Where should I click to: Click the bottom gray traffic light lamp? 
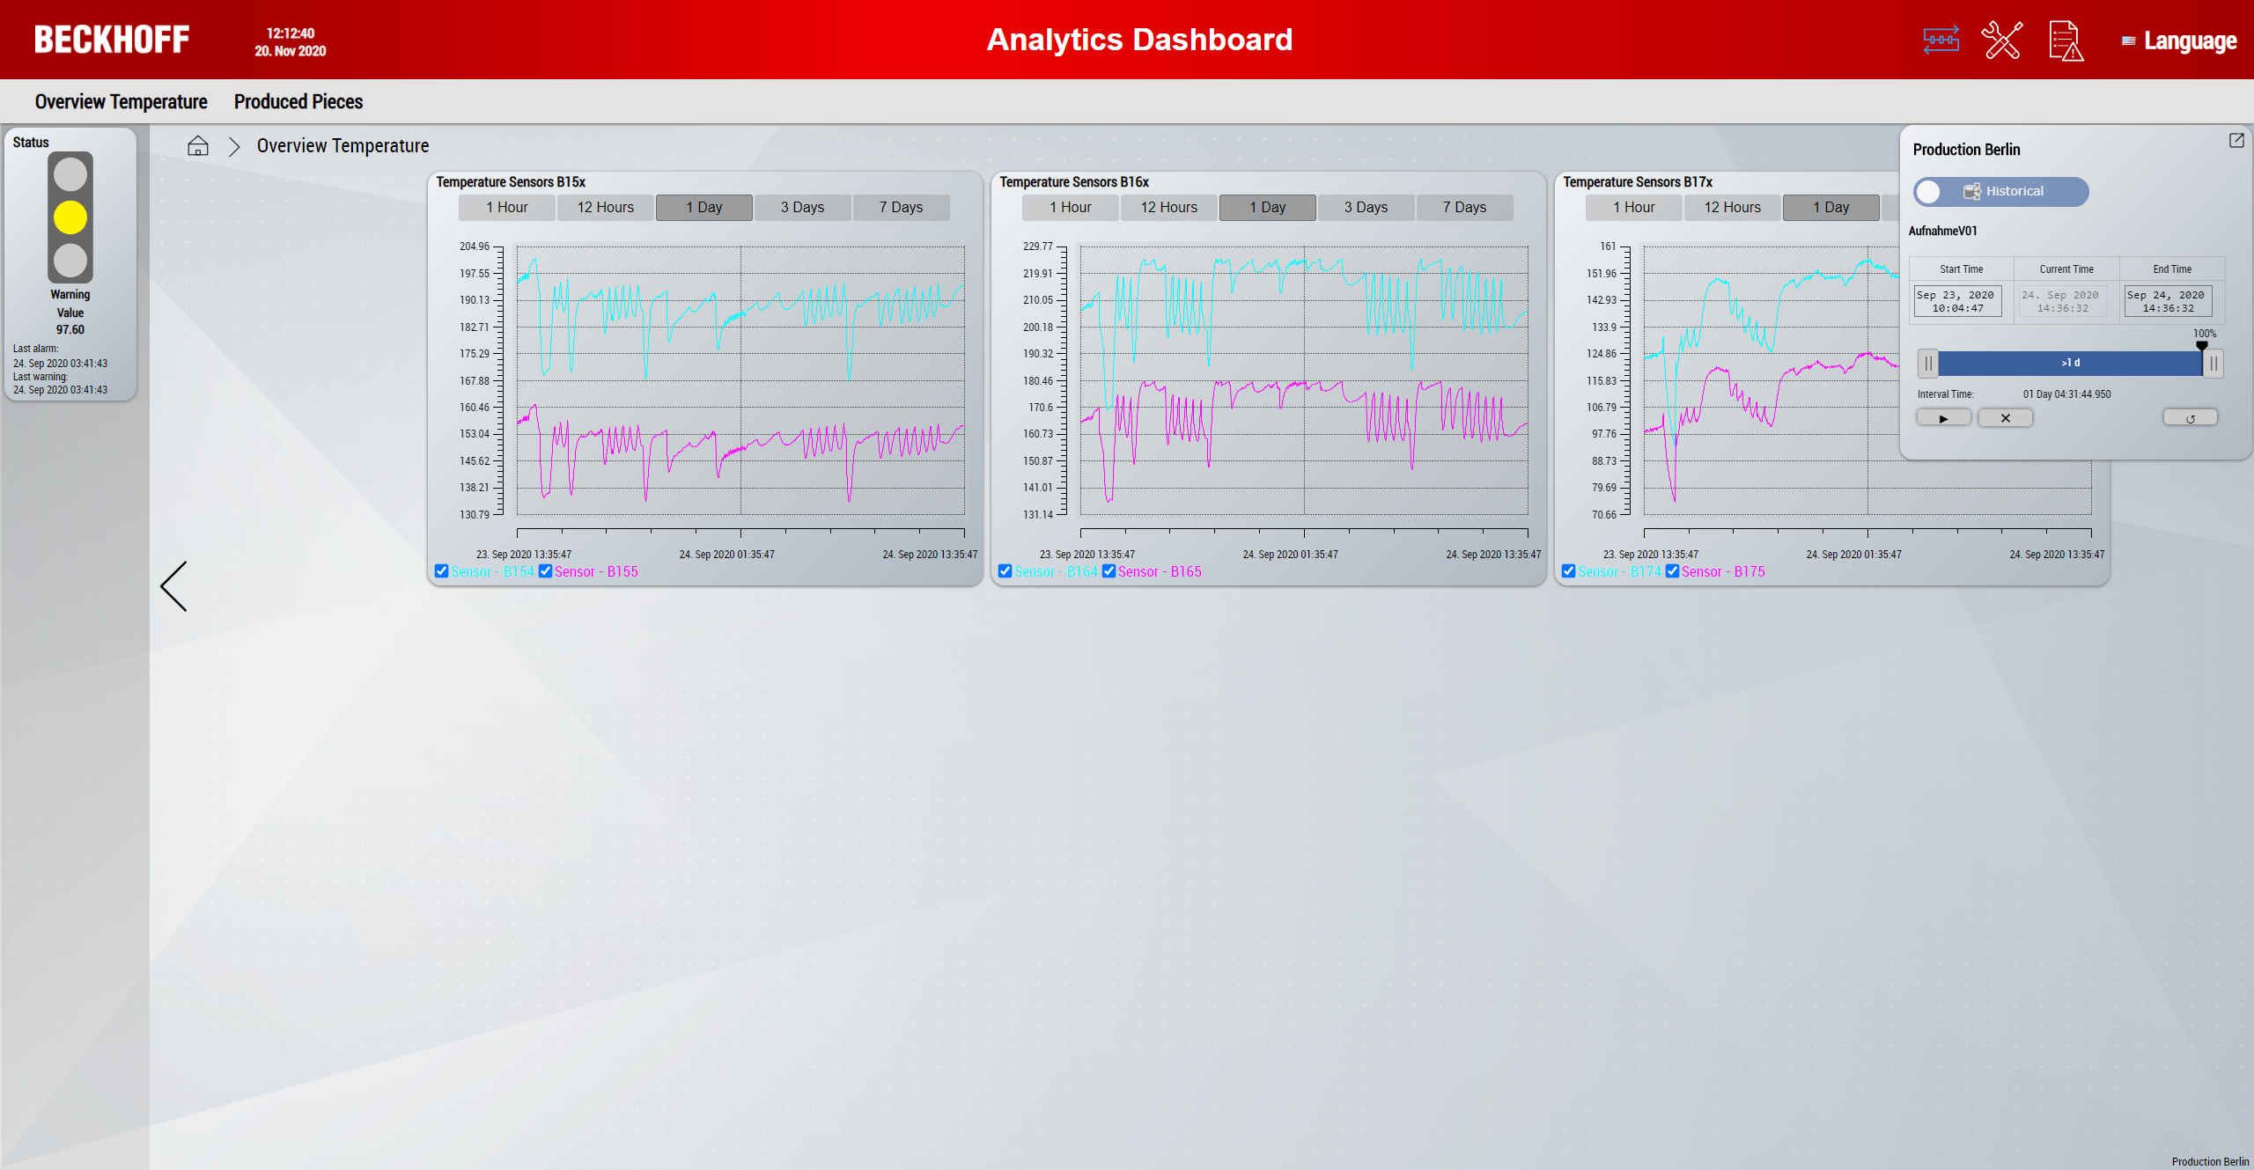coord(70,261)
